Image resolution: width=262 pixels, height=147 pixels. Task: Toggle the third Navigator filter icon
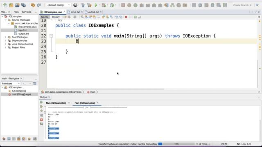pyautogui.click(x=14, y=139)
